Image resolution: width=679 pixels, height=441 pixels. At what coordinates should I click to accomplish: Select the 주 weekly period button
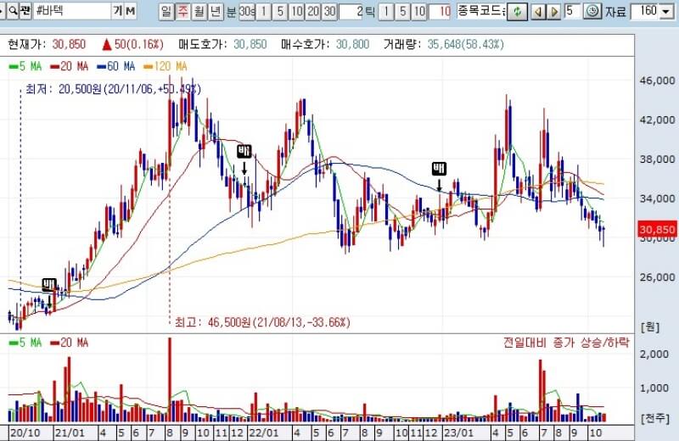pyautogui.click(x=182, y=11)
